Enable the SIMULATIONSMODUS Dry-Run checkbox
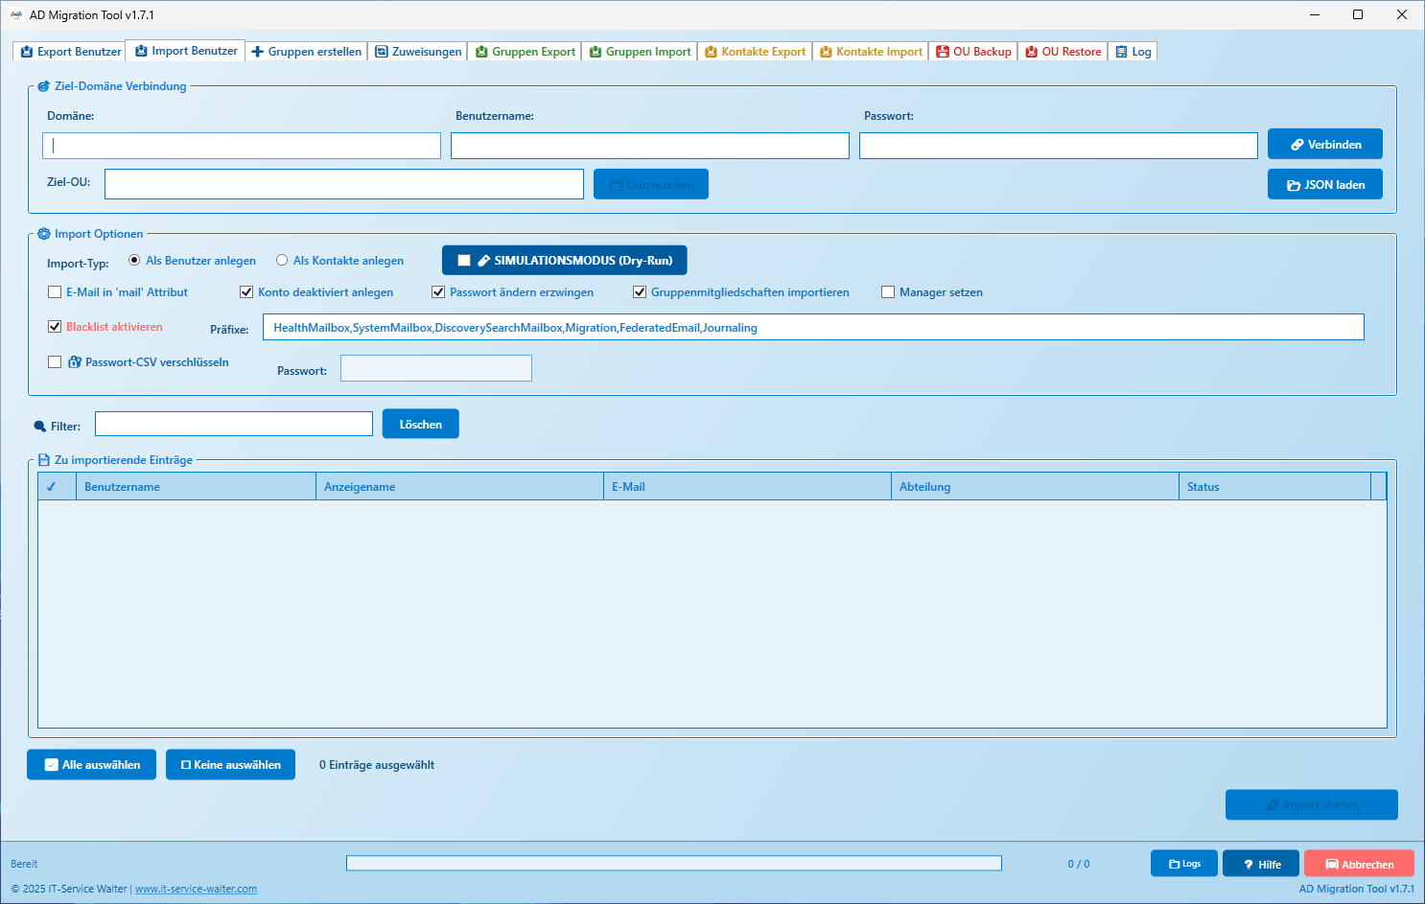The image size is (1425, 904). [x=464, y=261]
